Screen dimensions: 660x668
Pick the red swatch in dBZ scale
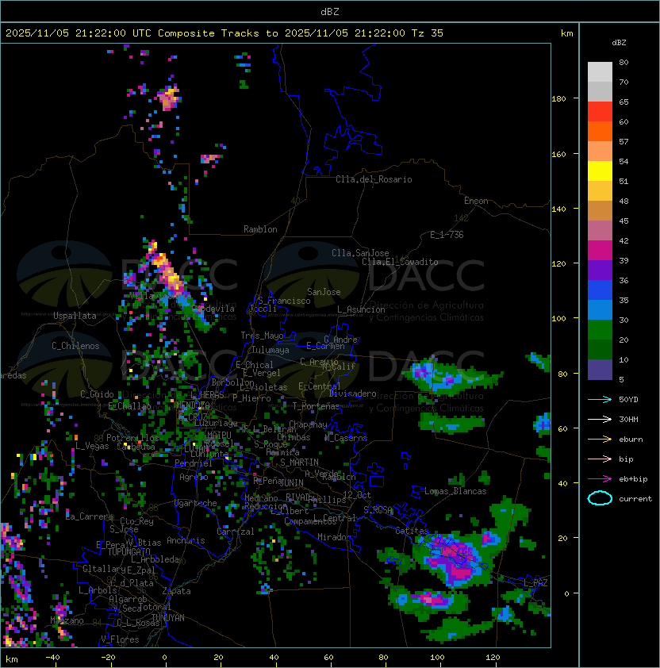pyautogui.click(x=600, y=112)
